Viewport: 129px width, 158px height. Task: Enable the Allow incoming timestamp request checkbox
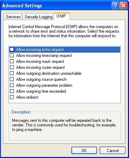point(12,55)
